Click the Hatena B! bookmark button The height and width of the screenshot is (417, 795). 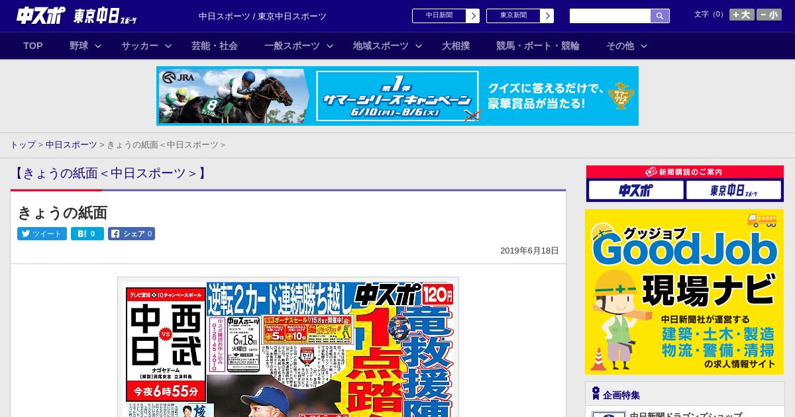87,234
